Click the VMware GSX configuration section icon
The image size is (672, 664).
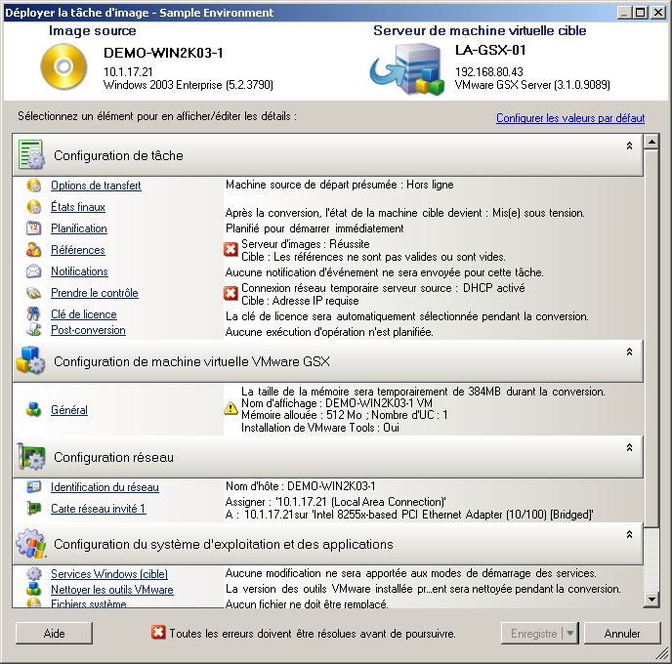click(x=30, y=360)
